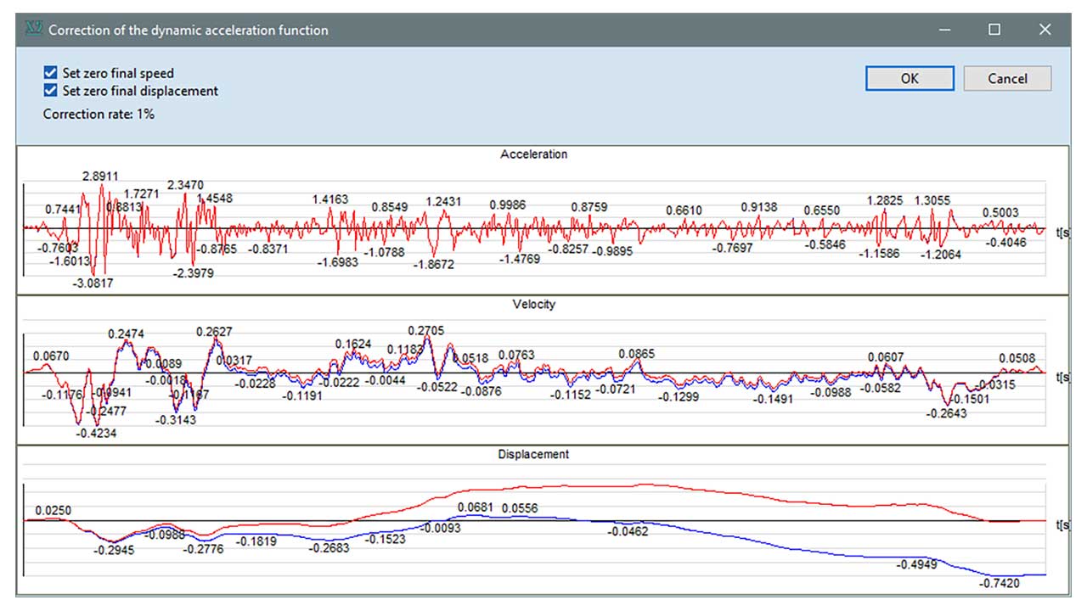
Task: Select the Velocity chart title
Action: point(532,305)
